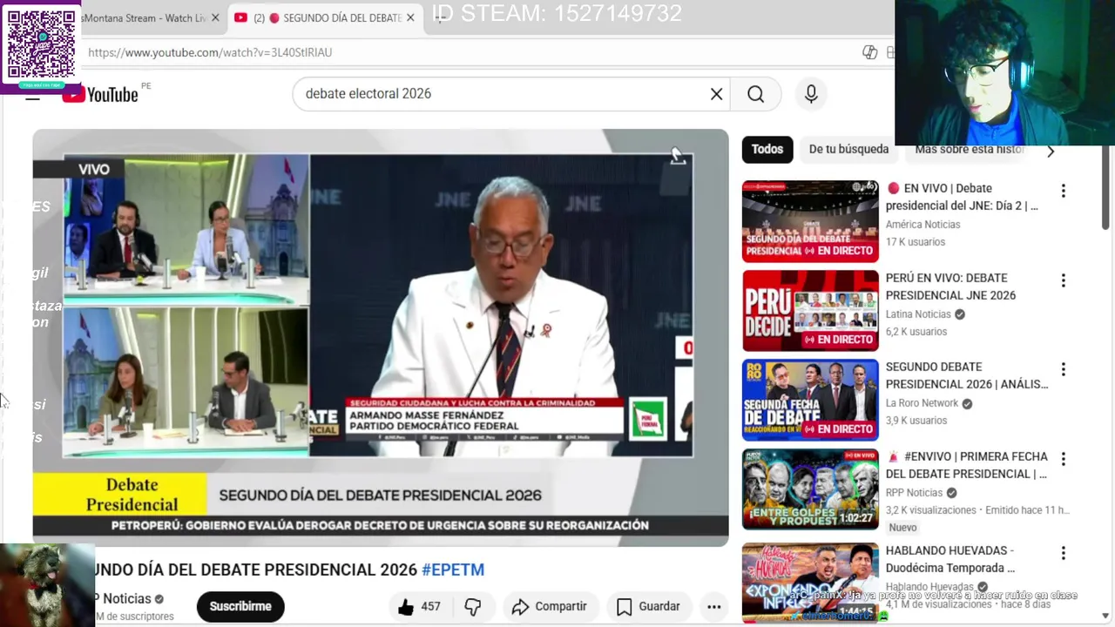Image resolution: width=1115 pixels, height=627 pixels.
Task: Start voice search with microphone icon
Action: (x=811, y=94)
